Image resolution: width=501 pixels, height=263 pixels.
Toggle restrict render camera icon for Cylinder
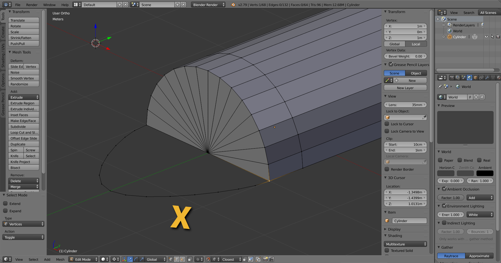pos(498,37)
